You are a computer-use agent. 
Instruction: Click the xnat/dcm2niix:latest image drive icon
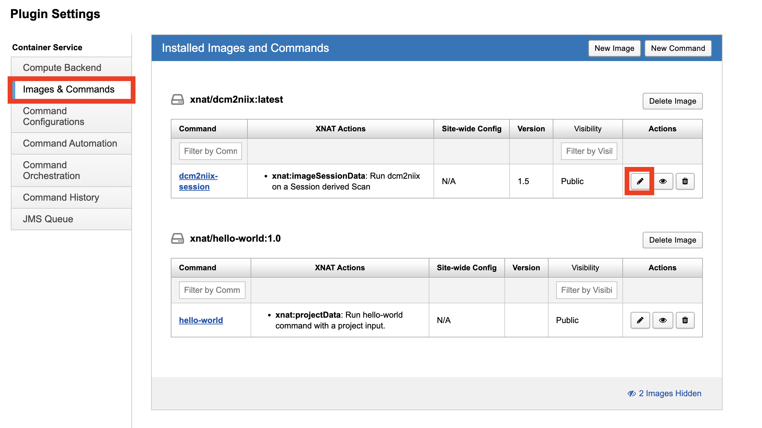pos(177,100)
